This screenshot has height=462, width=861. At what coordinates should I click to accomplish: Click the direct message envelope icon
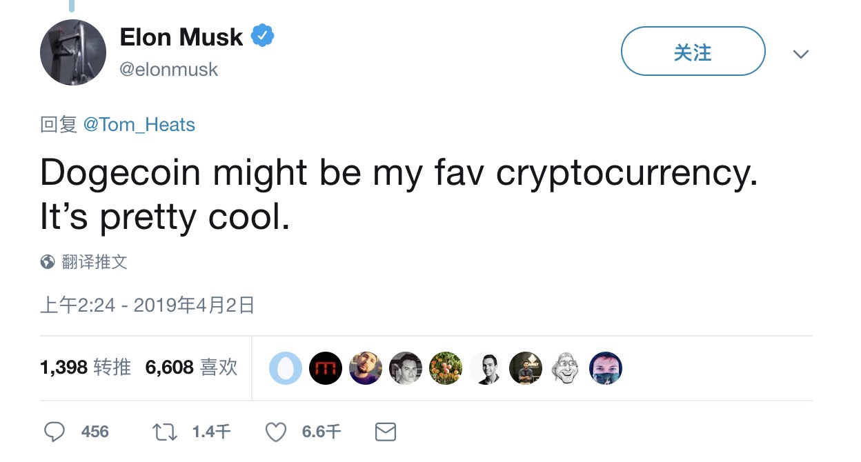pyautogui.click(x=385, y=432)
